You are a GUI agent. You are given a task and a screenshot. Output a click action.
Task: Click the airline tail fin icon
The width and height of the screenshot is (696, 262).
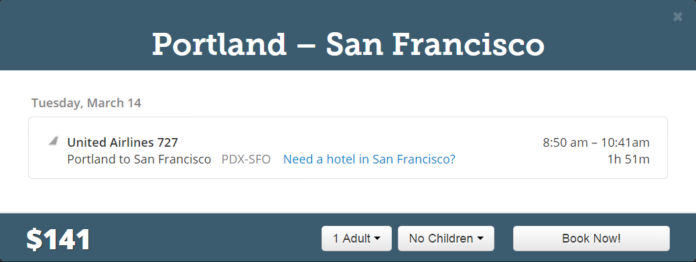pos(54,141)
